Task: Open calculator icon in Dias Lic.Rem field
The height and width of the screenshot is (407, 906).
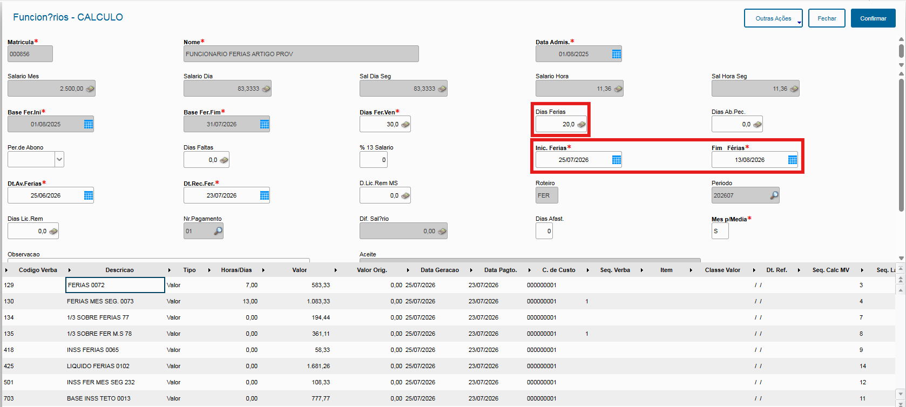Action: (x=53, y=231)
